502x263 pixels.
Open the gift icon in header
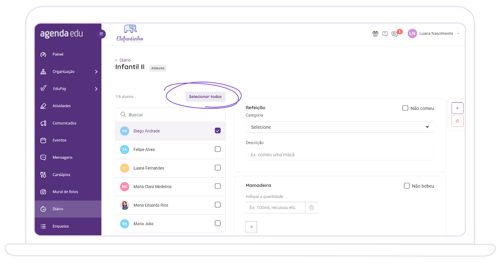[x=375, y=33]
